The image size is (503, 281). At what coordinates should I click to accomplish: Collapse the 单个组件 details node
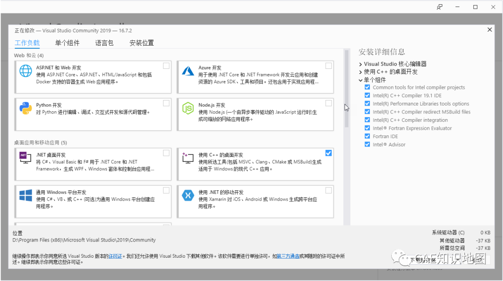click(360, 80)
